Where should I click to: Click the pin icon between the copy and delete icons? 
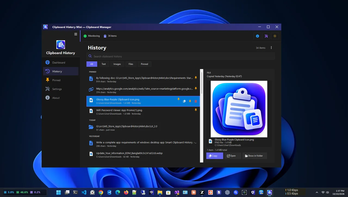(x=190, y=101)
